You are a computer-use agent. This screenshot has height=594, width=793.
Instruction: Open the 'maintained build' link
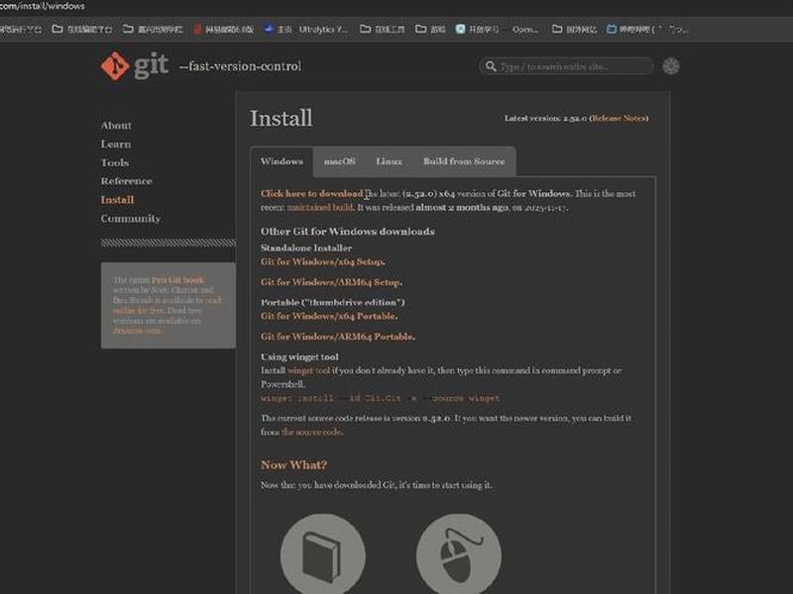click(x=320, y=207)
